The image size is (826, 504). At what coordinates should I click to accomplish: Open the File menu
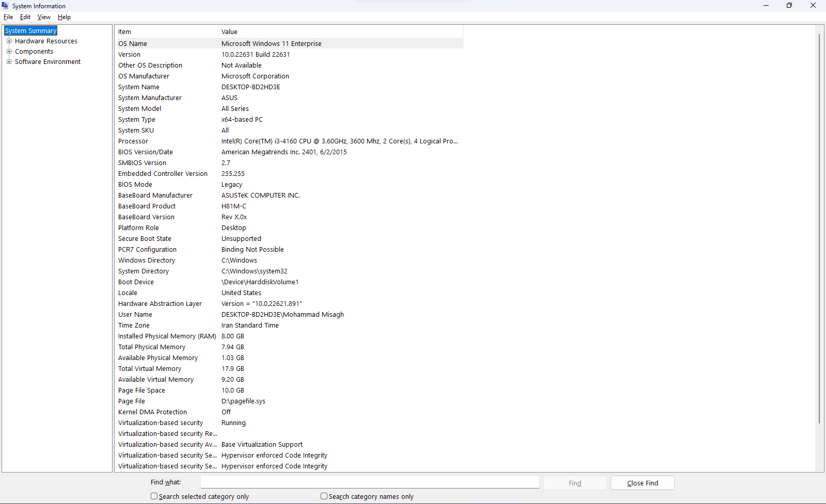tap(8, 17)
